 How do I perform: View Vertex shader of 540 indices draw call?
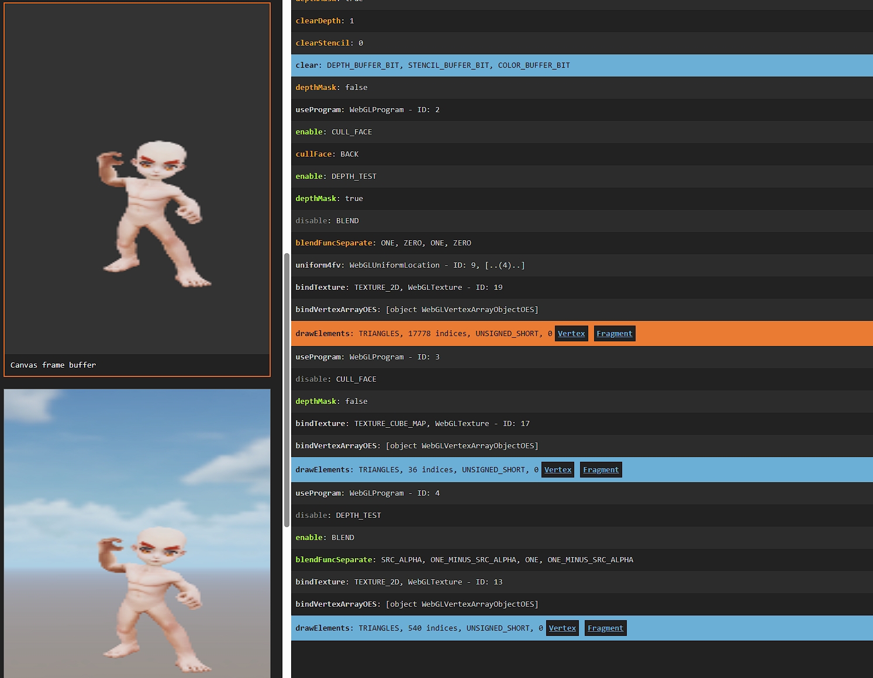(562, 628)
